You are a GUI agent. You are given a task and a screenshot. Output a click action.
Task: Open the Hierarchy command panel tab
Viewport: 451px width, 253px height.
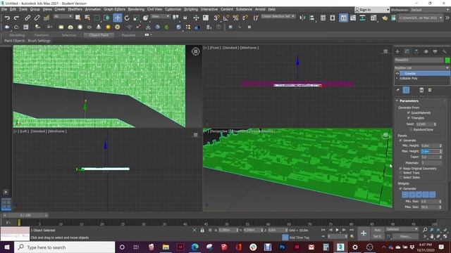pos(416,51)
